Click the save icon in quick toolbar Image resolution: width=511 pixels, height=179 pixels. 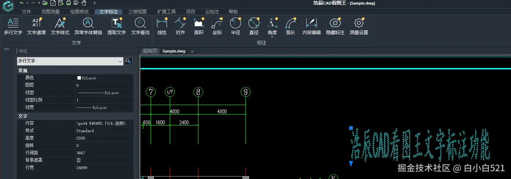(x=61, y=3)
